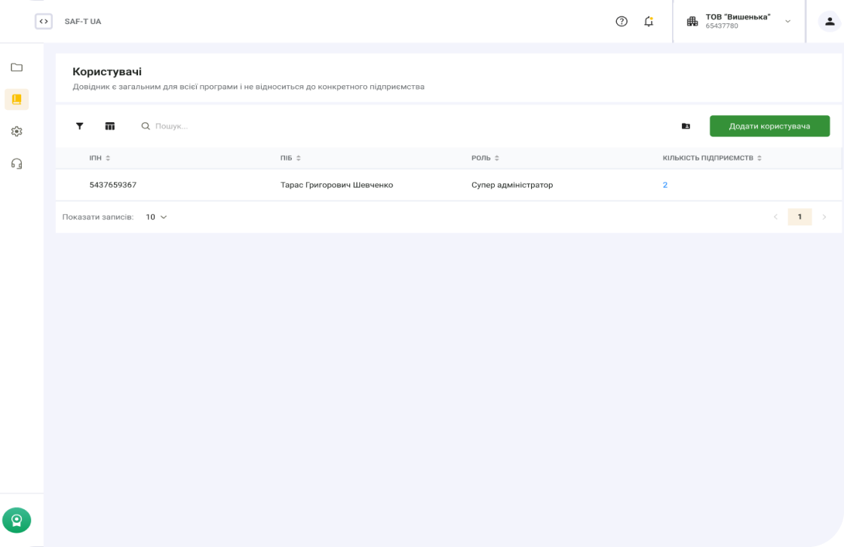Open the user profile avatar icon

pyautogui.click(x=830, y=21)
